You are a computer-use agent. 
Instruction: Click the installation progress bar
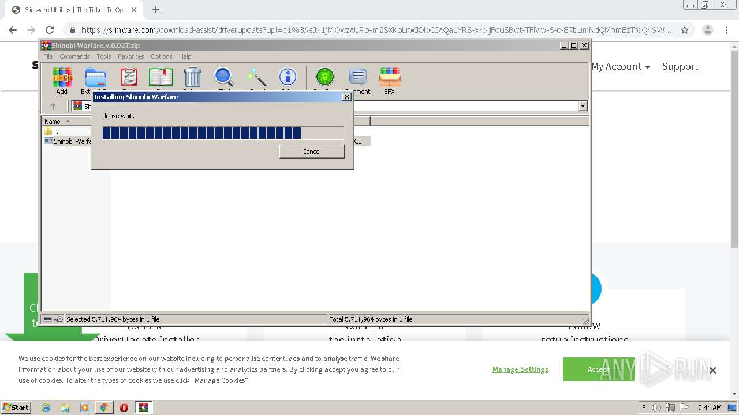point(223,133)
